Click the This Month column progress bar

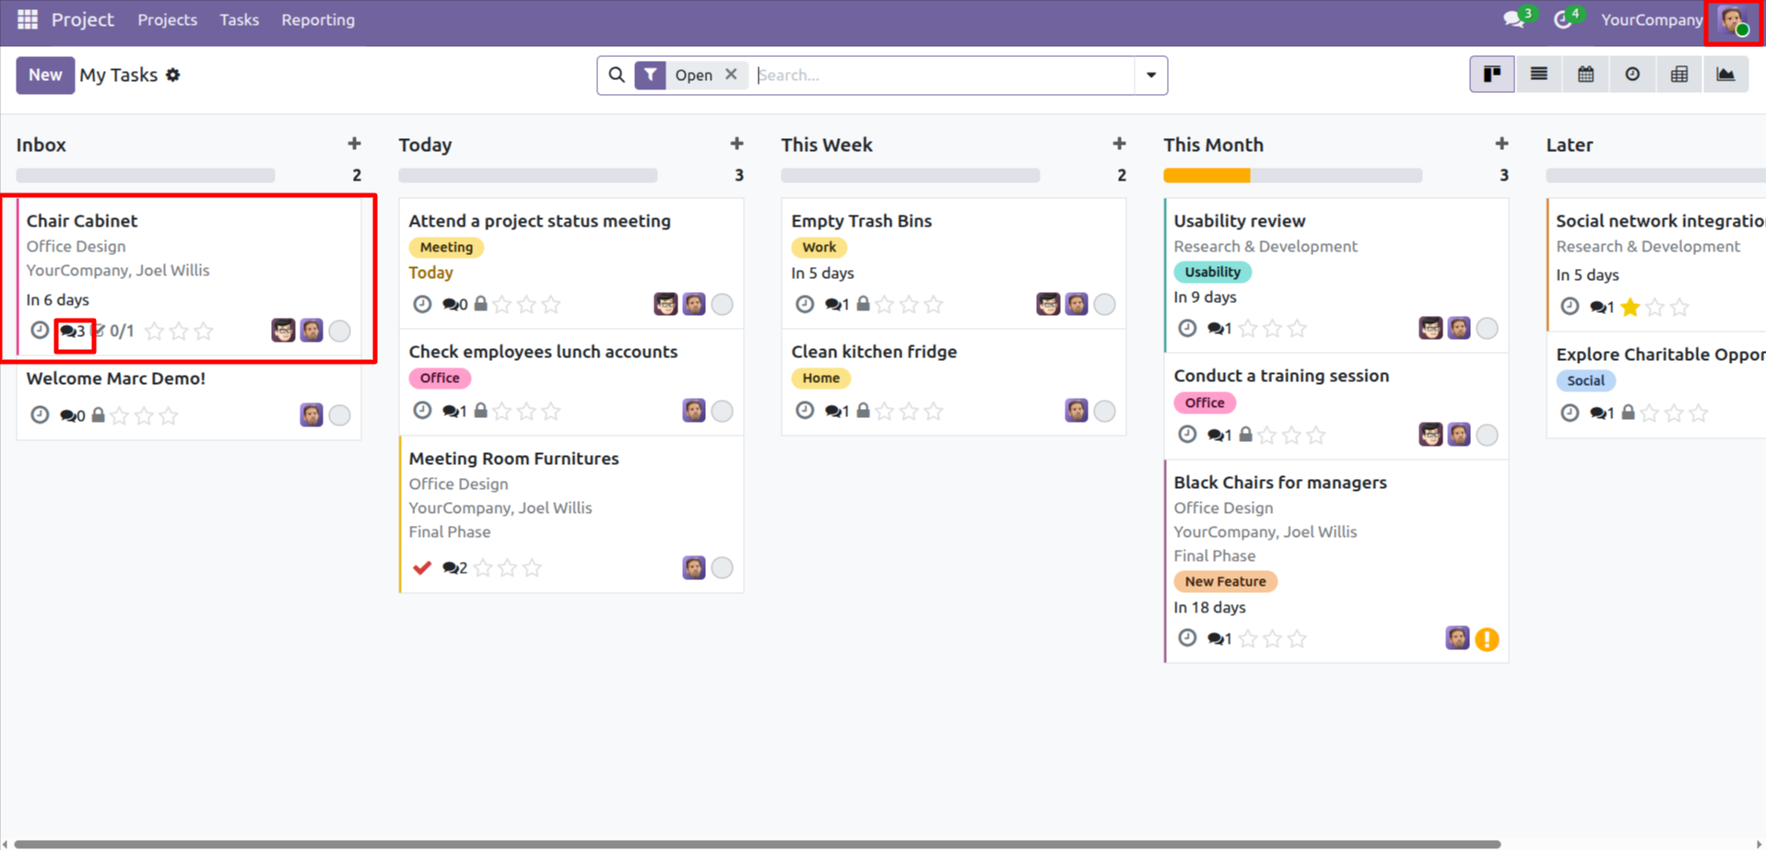[x=1292, y=175]
